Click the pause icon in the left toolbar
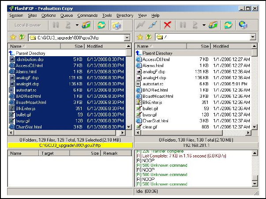 tap(56, 25)
